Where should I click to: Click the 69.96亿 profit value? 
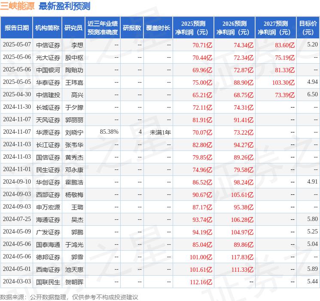[x=202, y=70]
